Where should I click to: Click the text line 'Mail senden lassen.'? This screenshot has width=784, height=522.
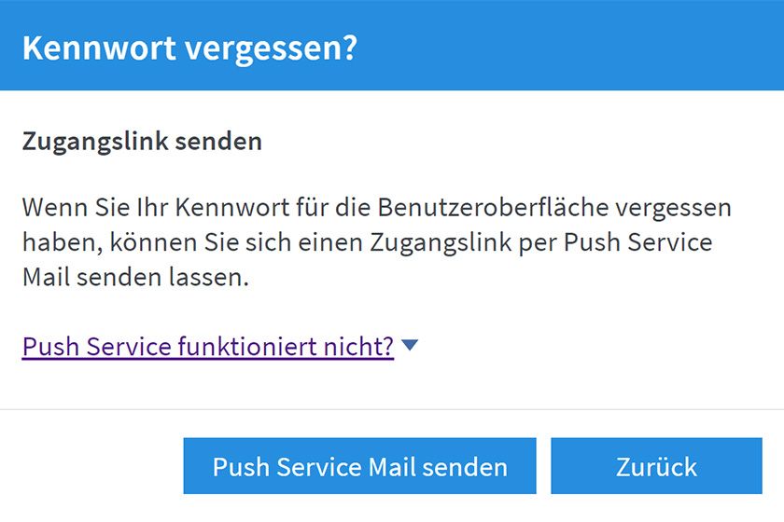(135, 278)
